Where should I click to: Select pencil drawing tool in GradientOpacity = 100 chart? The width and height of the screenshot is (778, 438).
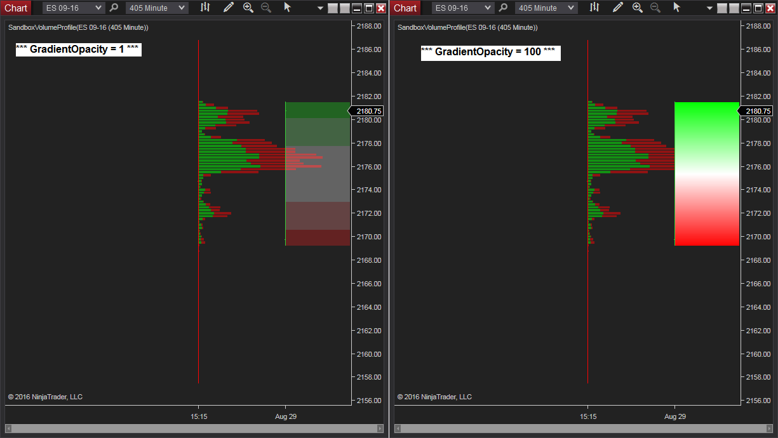click(x=618, y=8)
